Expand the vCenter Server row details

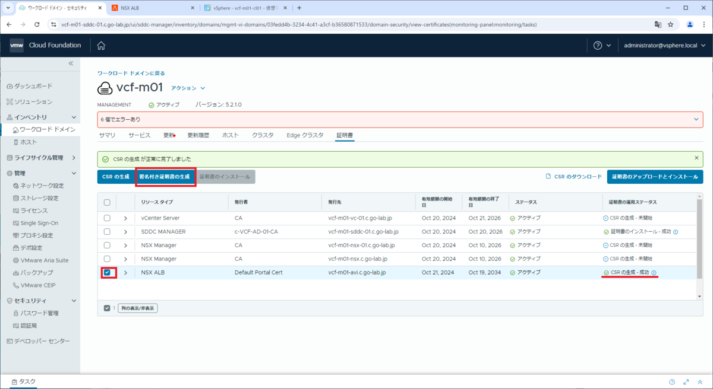(125, 218)
